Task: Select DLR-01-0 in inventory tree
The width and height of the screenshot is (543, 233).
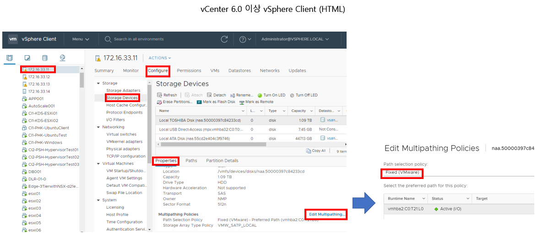Action: coord(35,179)
